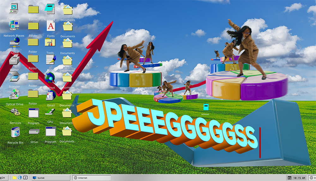Screen dimensions: 316x181
Task: Switch to the System taskbar button
Action: 51,178
